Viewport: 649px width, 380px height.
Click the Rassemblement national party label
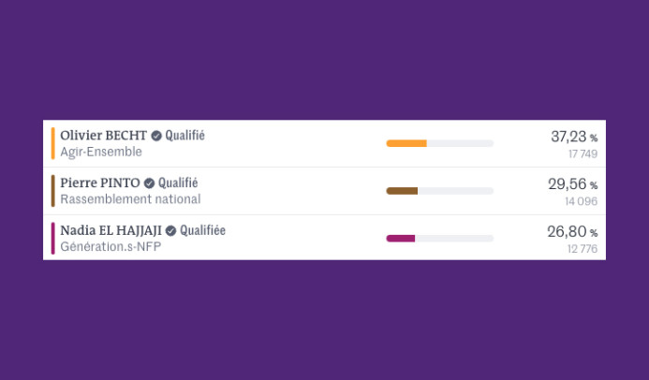pyautogui.click(x=130, y=199)
